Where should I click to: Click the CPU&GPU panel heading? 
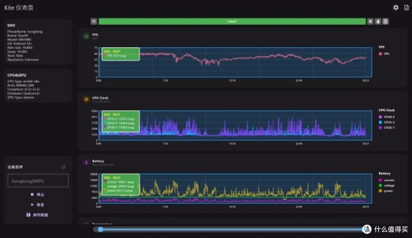[17, 75]
